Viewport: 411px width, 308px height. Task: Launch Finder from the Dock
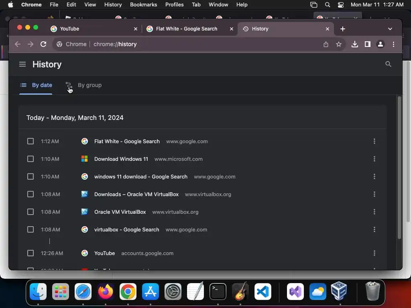click(38, 291)
